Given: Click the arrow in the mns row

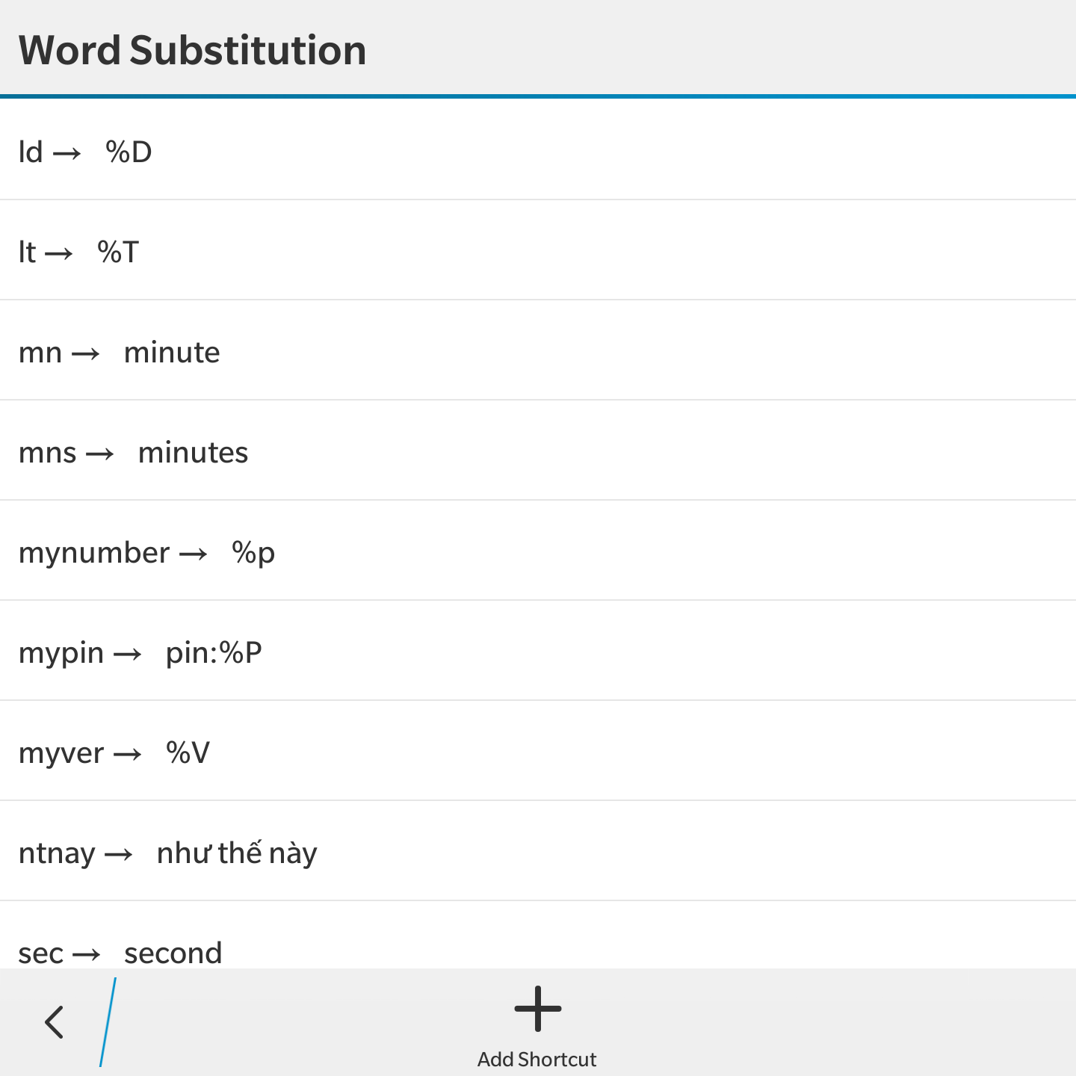Looking at the screenshot, I should coord(100,454).
